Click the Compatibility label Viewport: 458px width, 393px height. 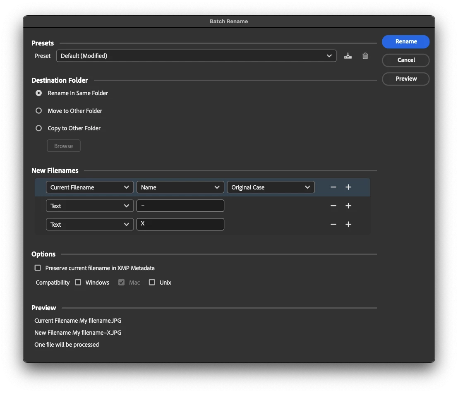tap(53, 283)
